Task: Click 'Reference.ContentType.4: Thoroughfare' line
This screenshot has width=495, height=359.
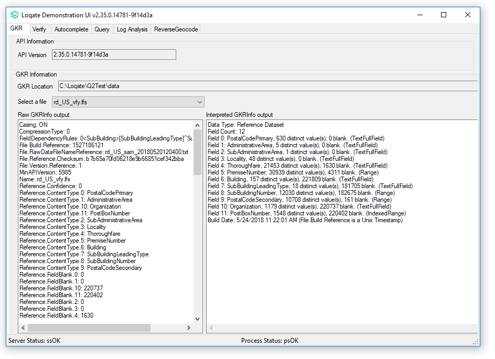Action: [70, 234]
